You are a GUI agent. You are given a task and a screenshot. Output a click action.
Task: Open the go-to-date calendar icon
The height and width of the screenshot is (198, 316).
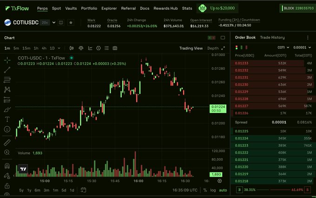click(83, 190)
